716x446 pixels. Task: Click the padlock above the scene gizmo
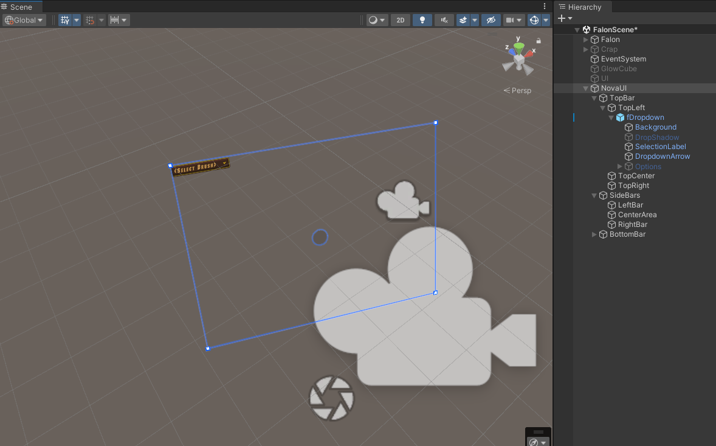click(539, 40)
